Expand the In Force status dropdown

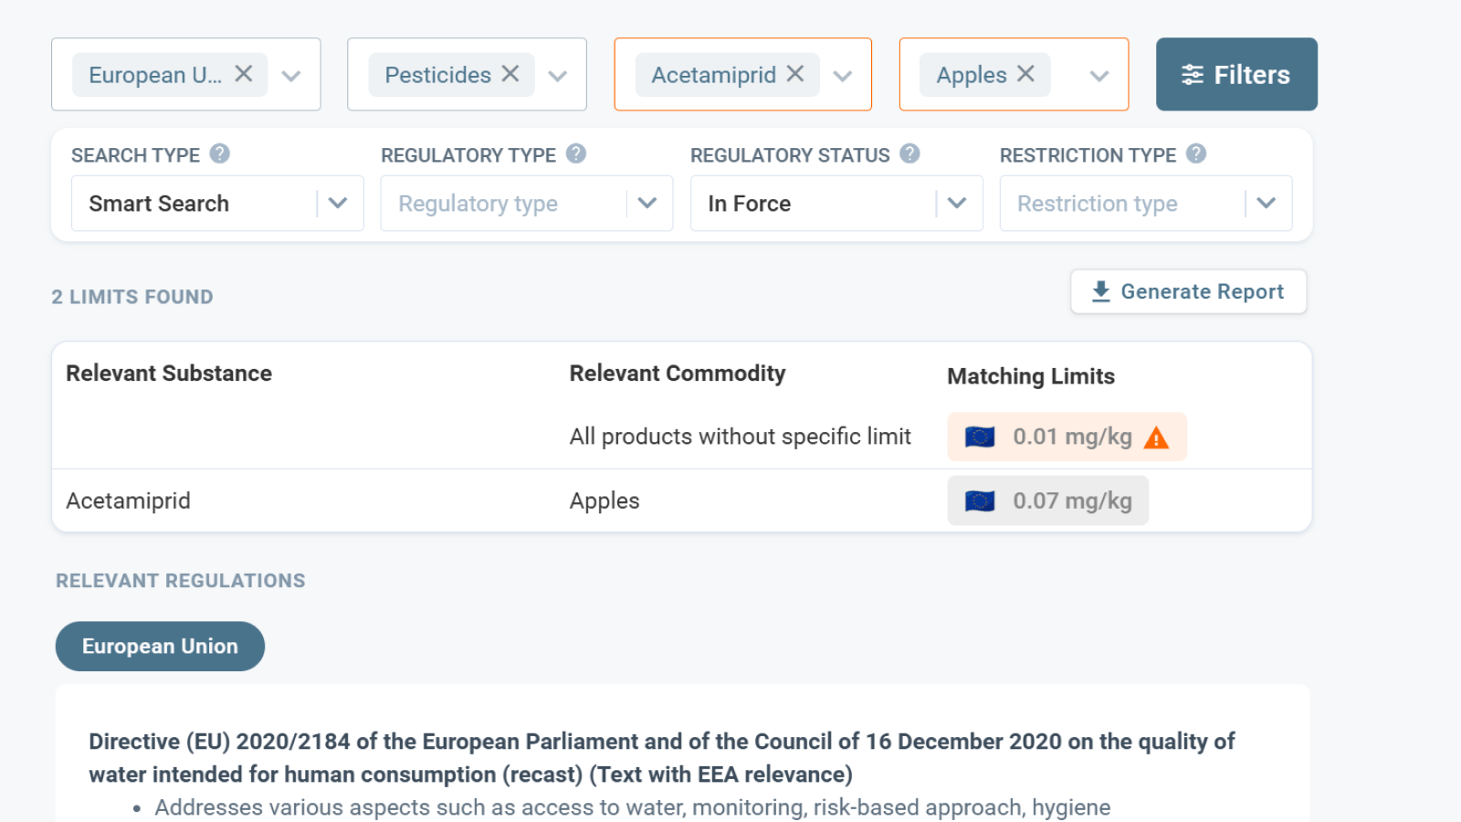(x=957, y=203)
